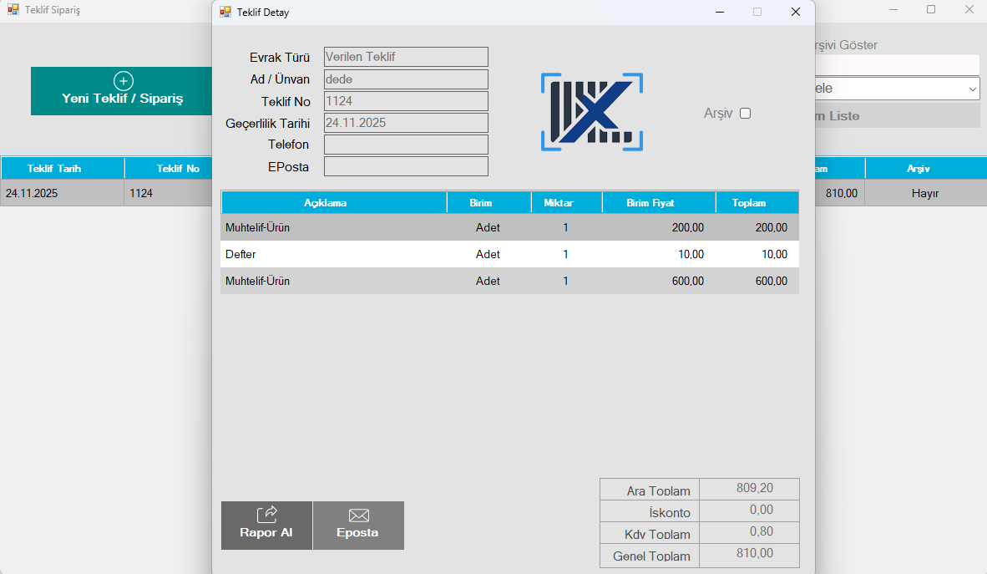Image resolution: width=987 pixels, height=574 pixels.
Task: Close the Teklif Detay dialog
Action: click(796, 13)
